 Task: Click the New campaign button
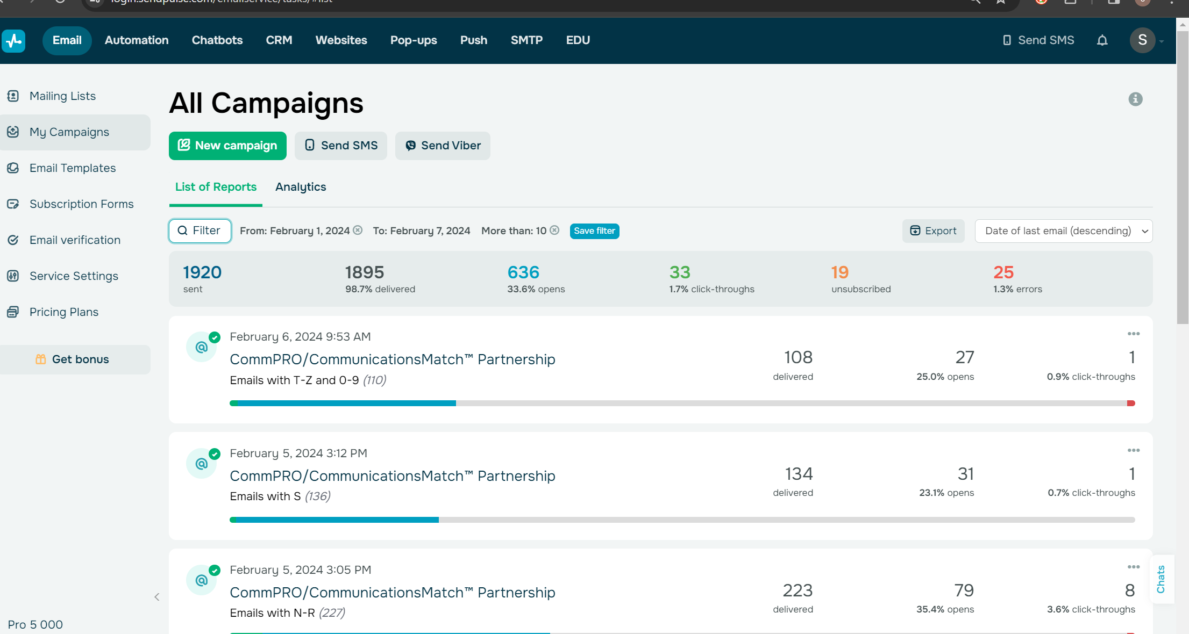coord(227,146)
